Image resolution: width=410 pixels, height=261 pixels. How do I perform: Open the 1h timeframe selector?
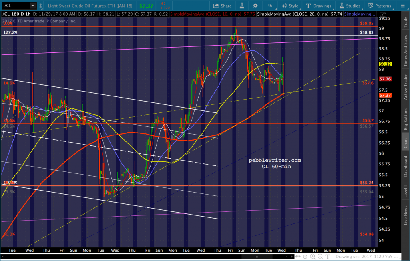click(x=270, y=6)
